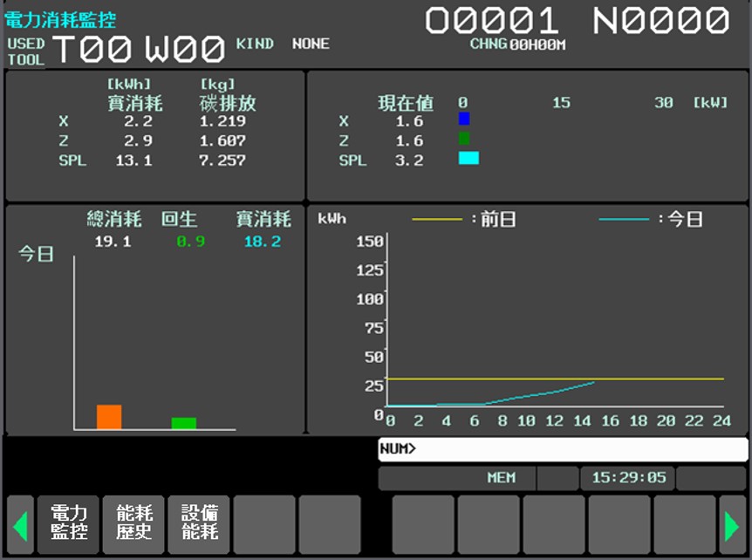
Task: Click the MEM mode status indicator
Action: click(x=501, y=477)
